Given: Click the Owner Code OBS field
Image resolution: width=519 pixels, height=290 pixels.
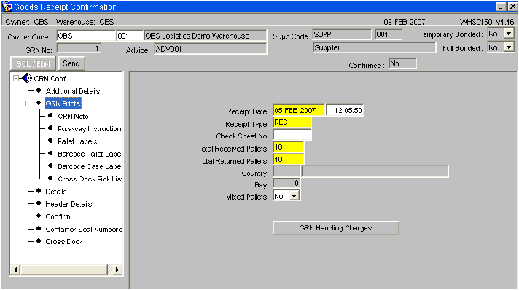Looking at the screenshot, I should point(86,36).
